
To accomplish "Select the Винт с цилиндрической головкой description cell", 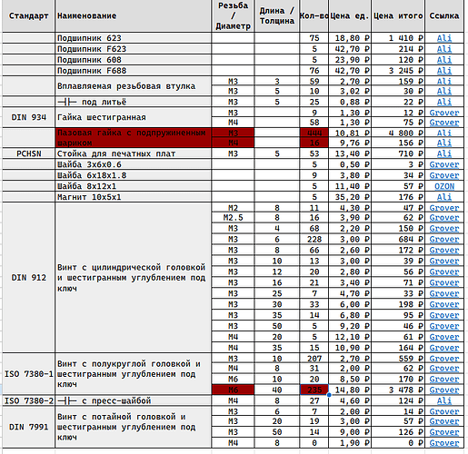I will tap(134, 278).
